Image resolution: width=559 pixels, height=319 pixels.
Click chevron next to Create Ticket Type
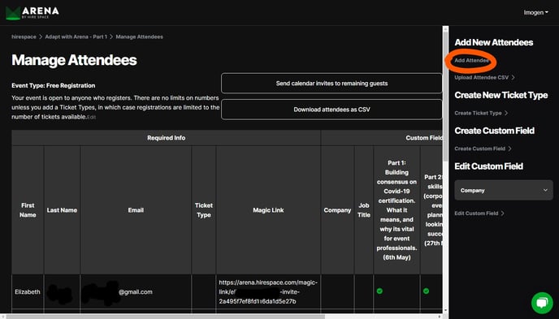click(x=506, y=113)
